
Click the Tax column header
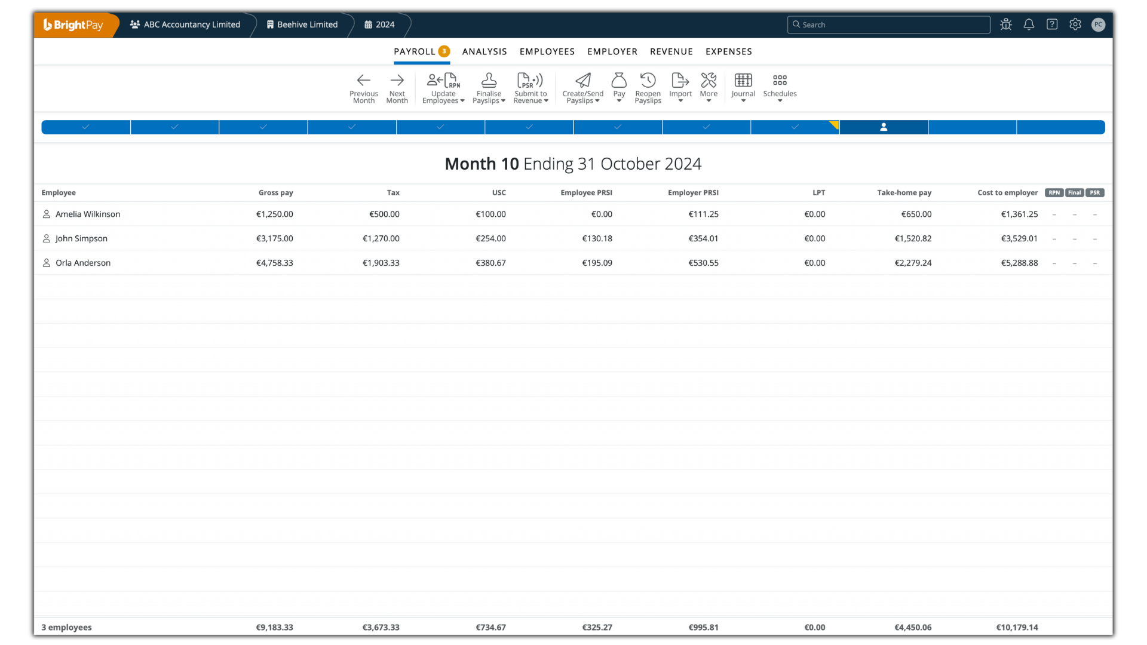[x=393, y=192]
